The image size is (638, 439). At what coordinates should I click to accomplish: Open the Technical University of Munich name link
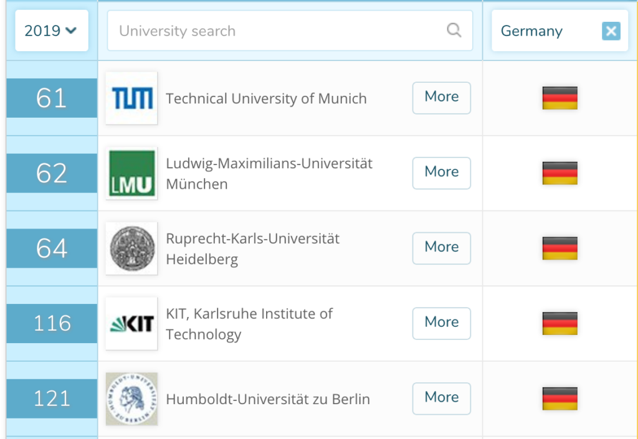(266, 99)
